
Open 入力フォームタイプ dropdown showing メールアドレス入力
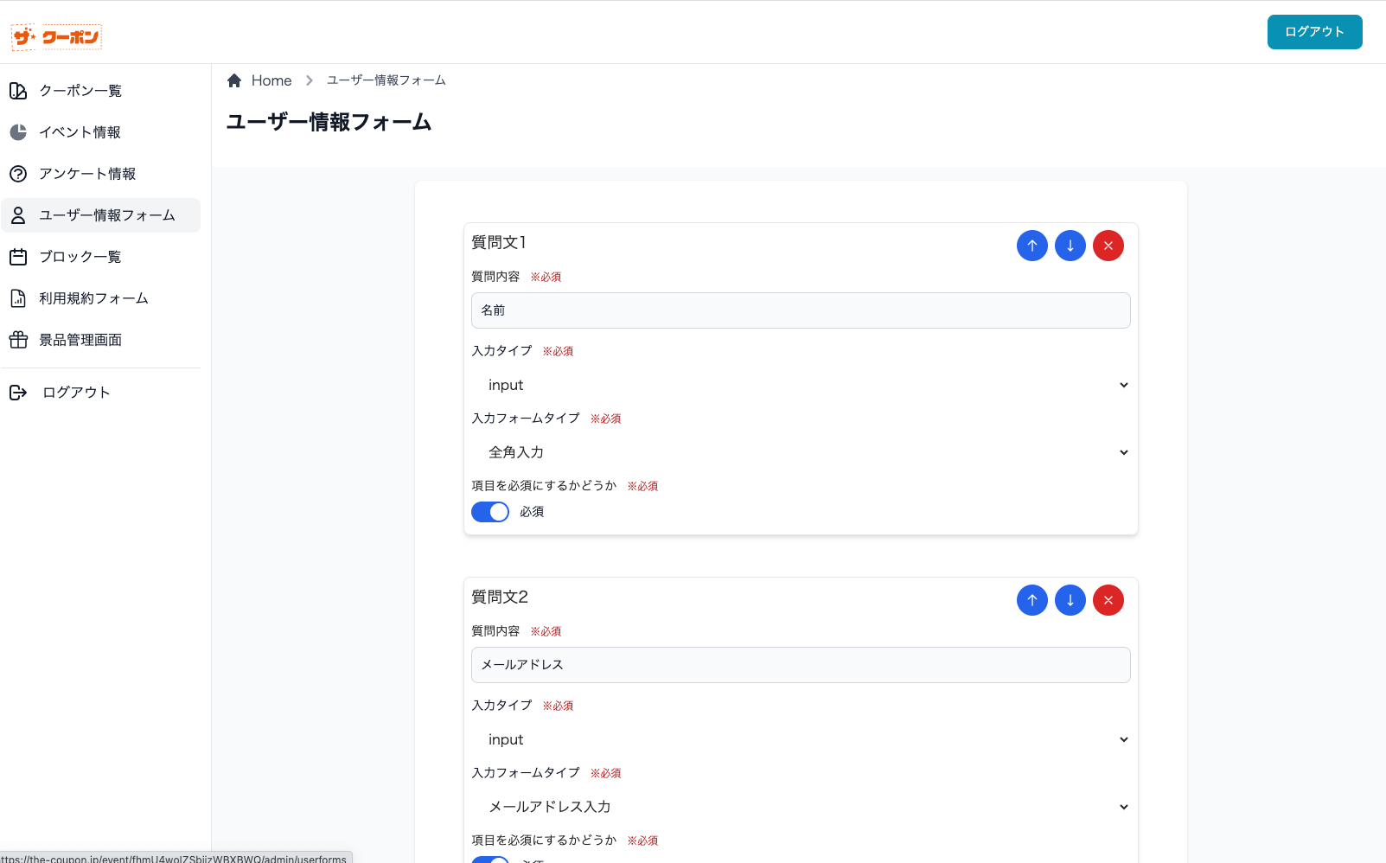(x=801, y=807)
